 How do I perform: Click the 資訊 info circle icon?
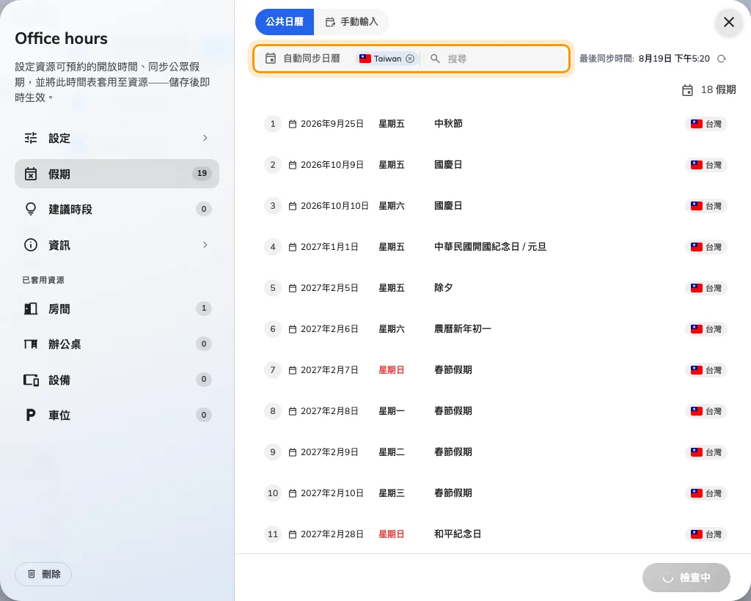pyautogui.click(x=31, y=245)
